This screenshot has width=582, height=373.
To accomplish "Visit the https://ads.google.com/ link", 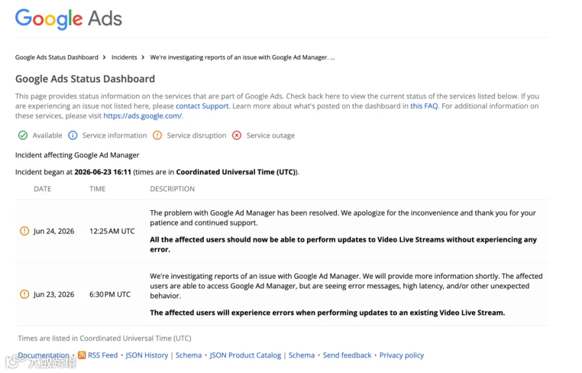I will (142, 116).
